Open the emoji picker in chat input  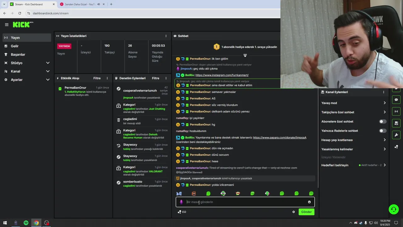click(x=309, y=202)
